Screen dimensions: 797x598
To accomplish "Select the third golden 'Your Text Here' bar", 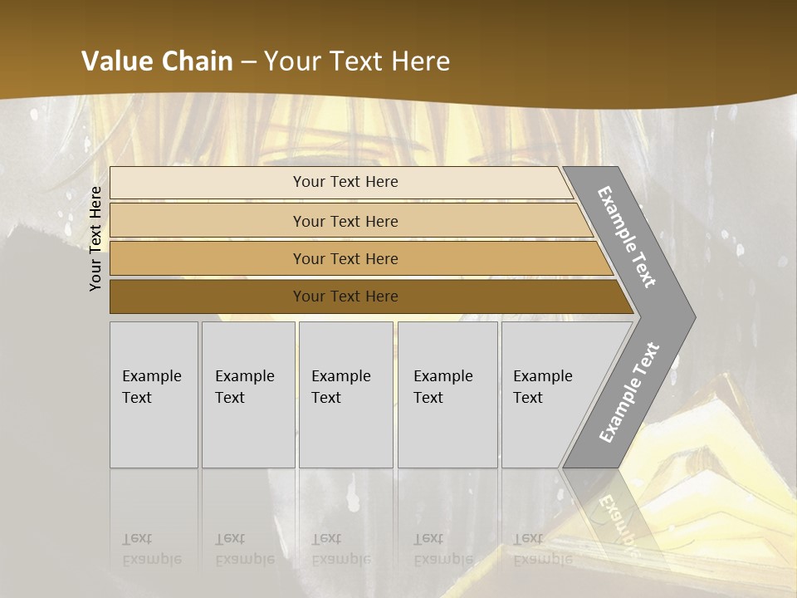I will point(361,258).
